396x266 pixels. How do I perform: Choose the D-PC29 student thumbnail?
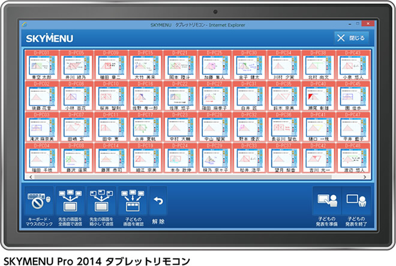coord(214,158)
